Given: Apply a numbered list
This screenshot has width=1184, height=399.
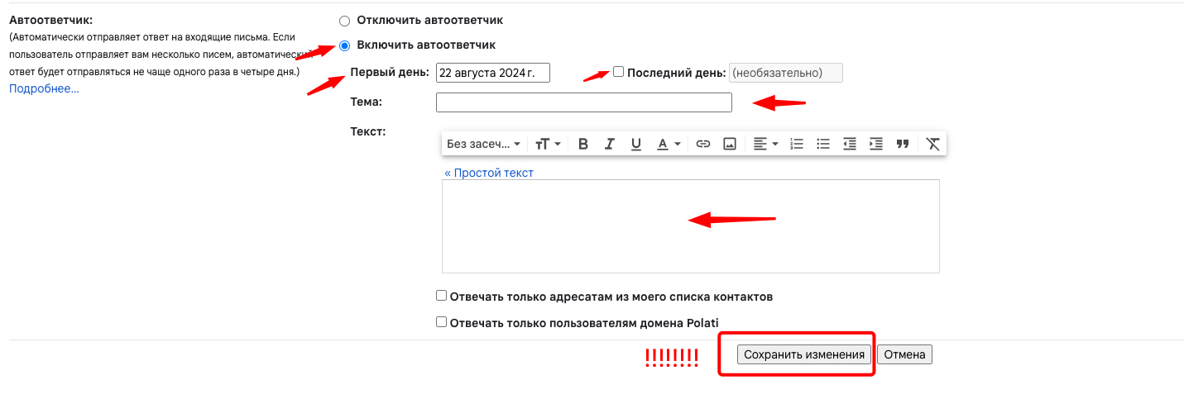Looking at the screenshot, I should (797, 144).
